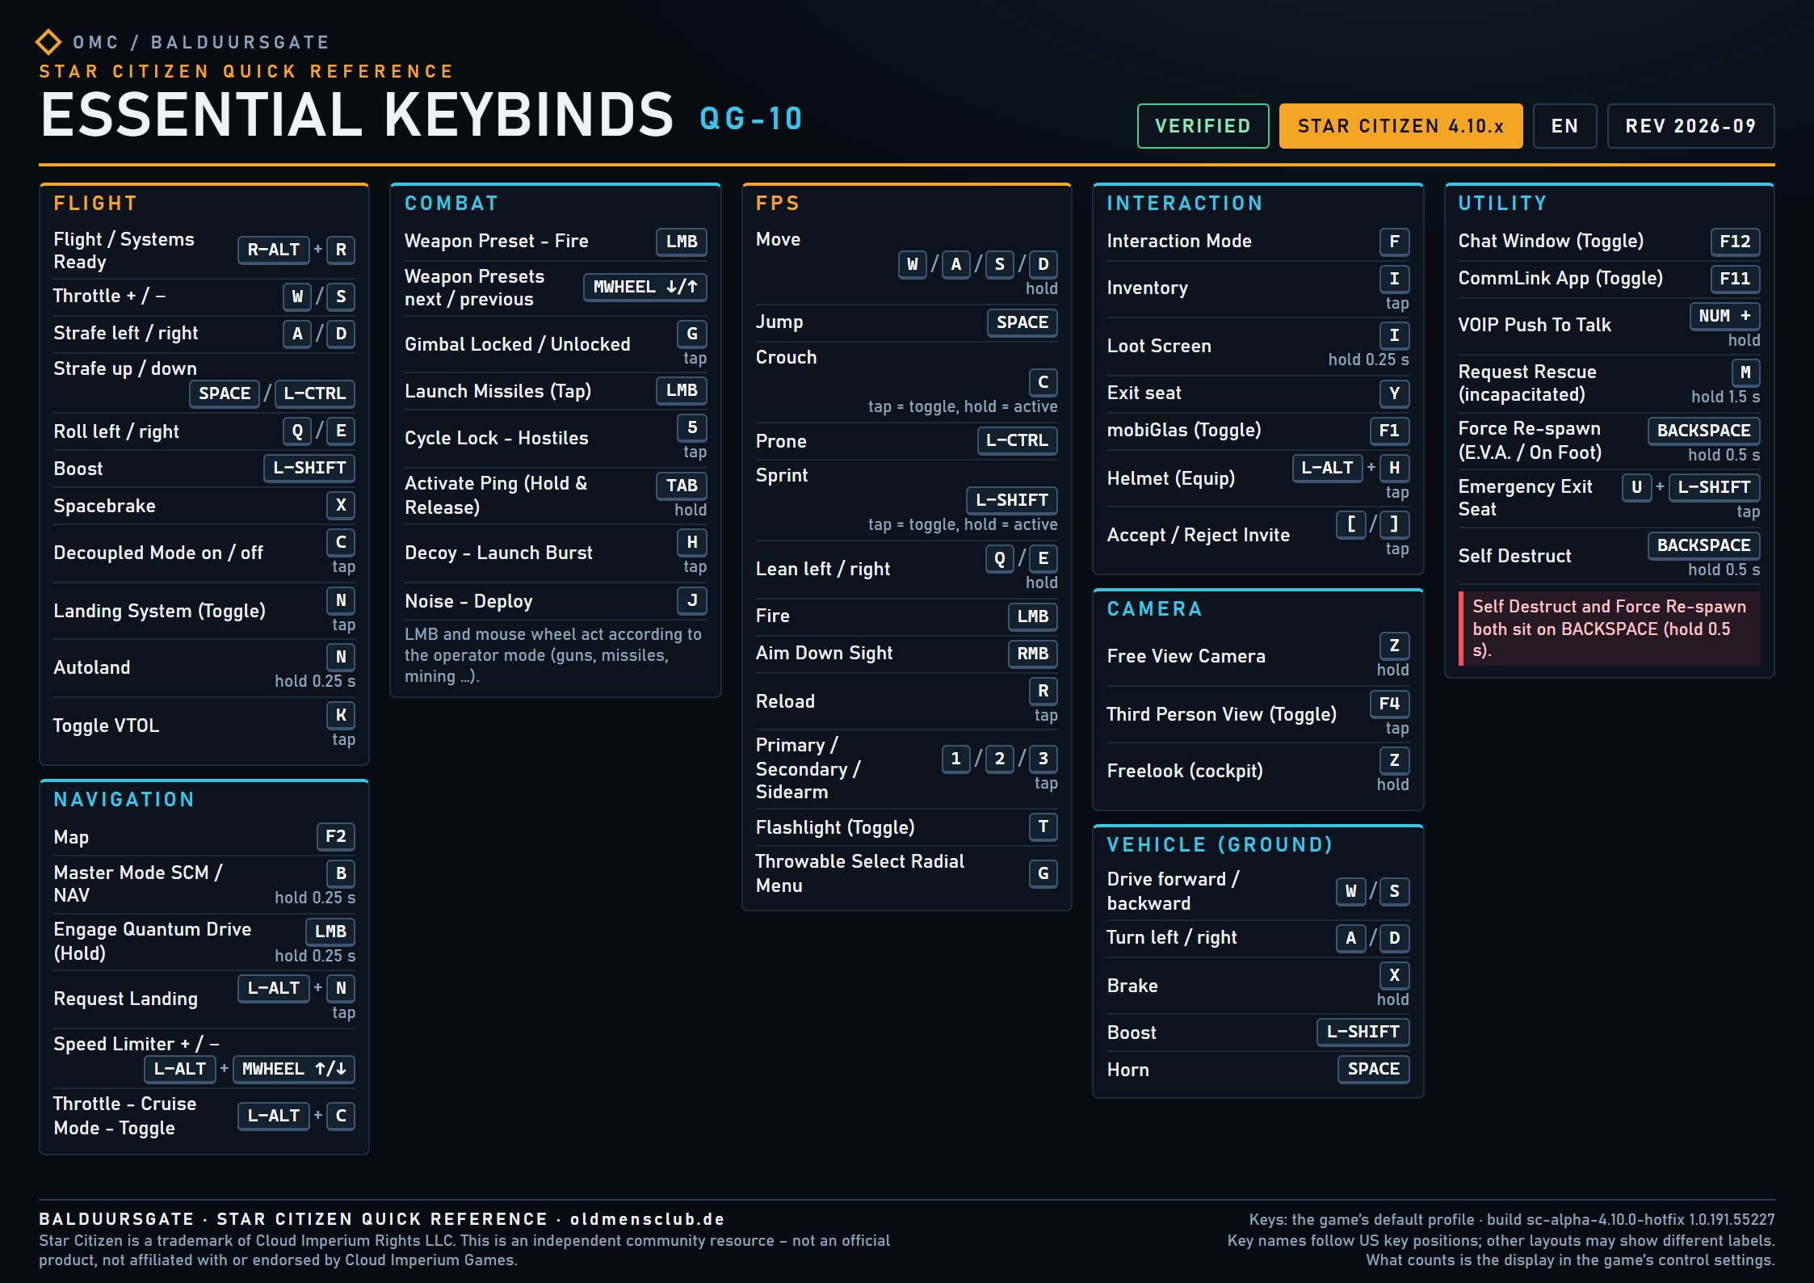Click the UTILITY section heading
Image resolution: width=1814 pixels, height=1283 pixels.
(1503, 204)
